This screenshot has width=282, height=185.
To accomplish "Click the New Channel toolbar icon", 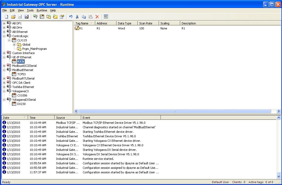I will click(35, 17).
